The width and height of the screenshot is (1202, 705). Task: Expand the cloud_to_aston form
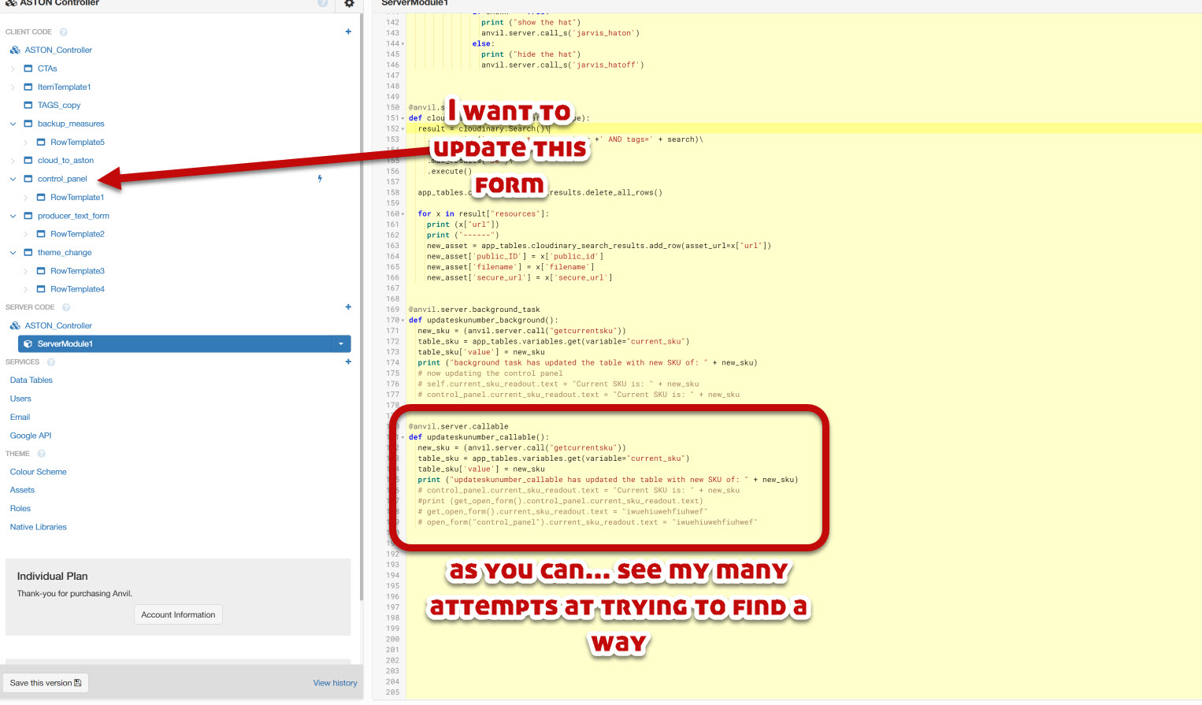coord(13,160)
